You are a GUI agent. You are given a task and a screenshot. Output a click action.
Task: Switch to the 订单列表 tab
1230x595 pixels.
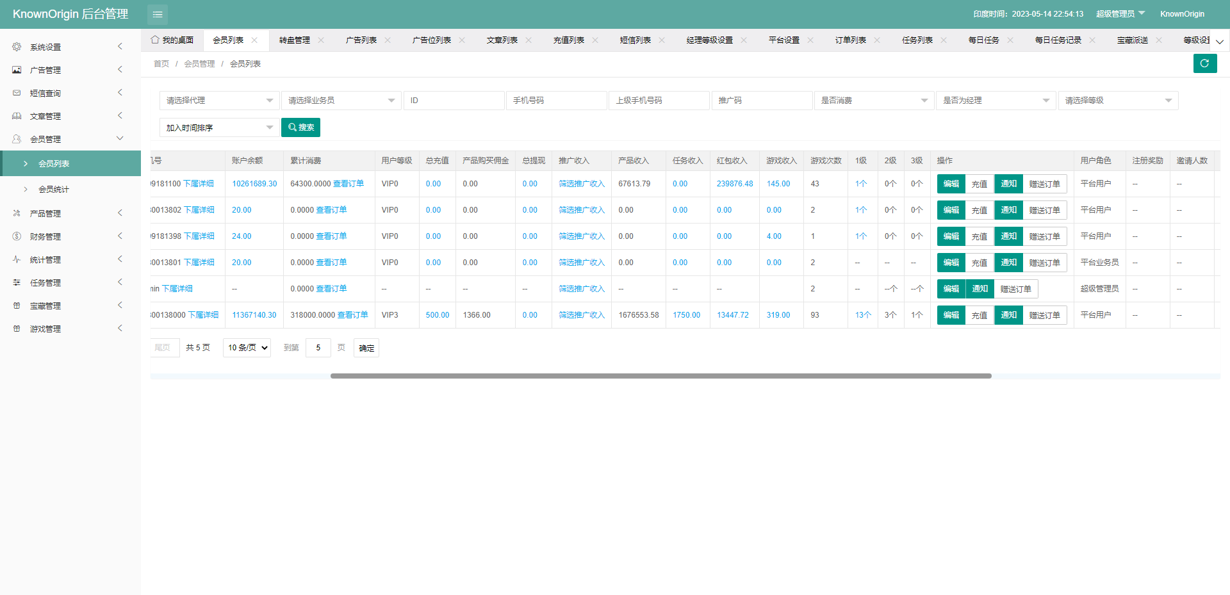pos(850,40)
